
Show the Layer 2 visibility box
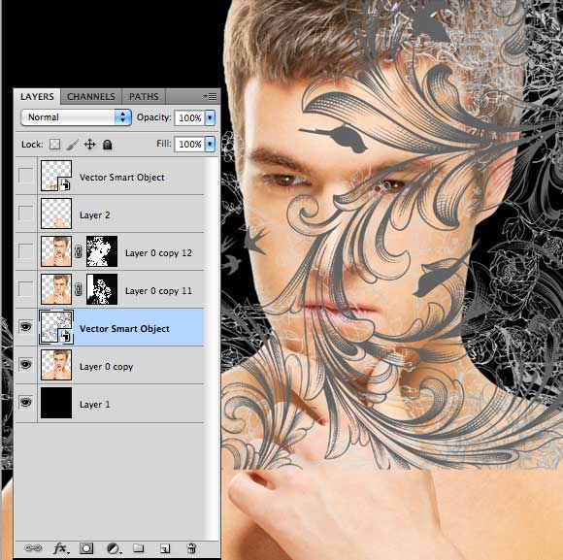click(26, 214)
